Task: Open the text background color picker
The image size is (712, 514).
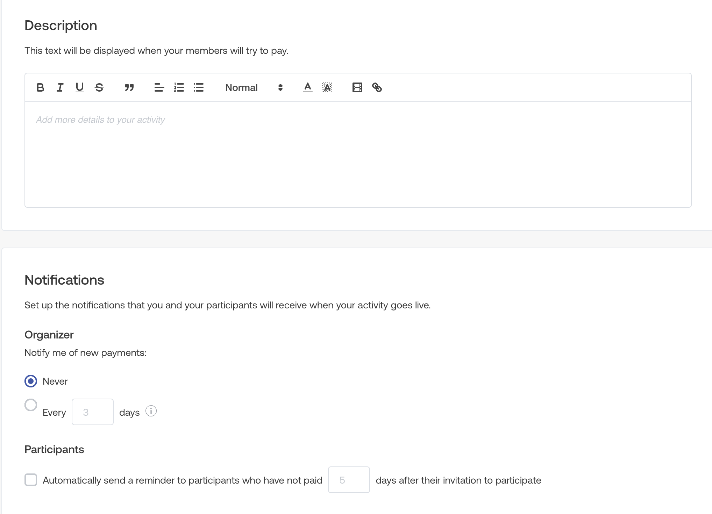Action: [327, 87]
